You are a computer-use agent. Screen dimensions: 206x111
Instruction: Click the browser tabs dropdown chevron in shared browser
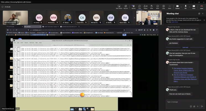click(157, 27)
